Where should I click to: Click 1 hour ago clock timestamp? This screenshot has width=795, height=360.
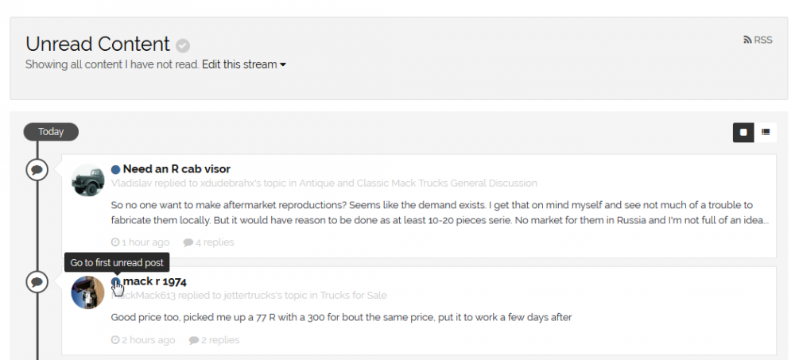point(141,242)
